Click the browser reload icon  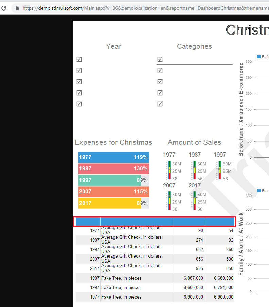coord(4,8)
